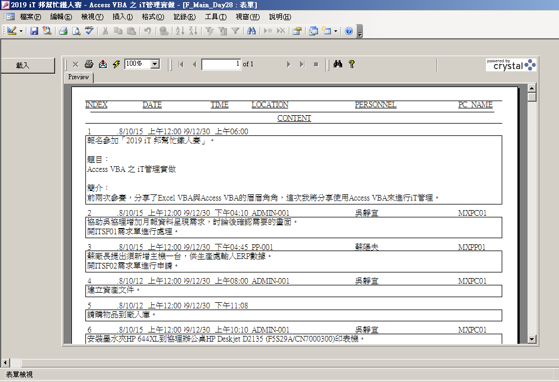Click the LOCATION column header text
This screenshot has width=559, height=382.
click(x=270, y=104)
